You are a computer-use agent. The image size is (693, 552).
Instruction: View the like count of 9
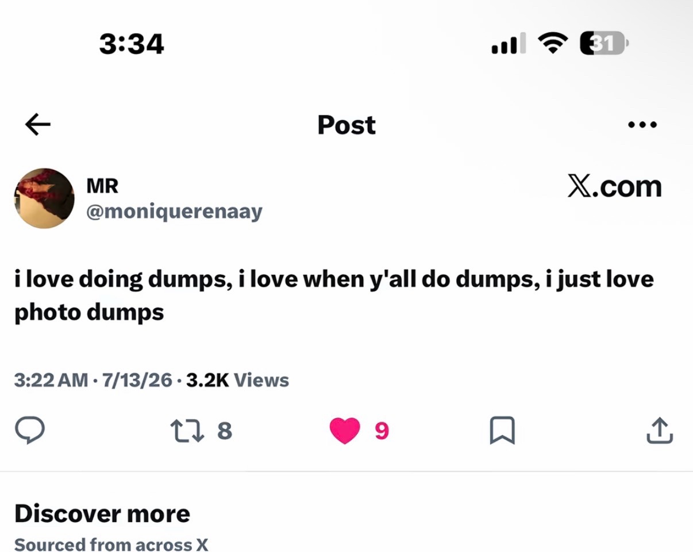pos(382,430)
